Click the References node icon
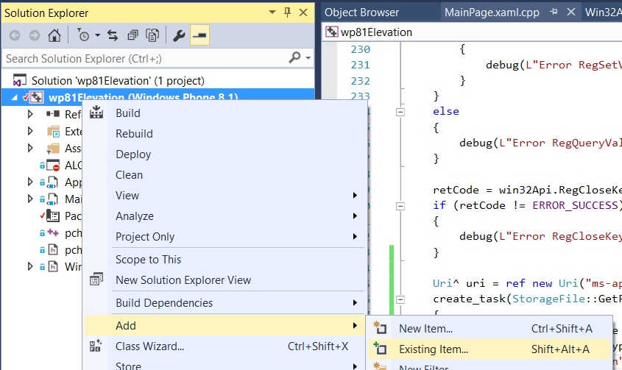Image resolution: width=622 pixels, height=370 pixels. pyautogui.click(x=53, y=114)
